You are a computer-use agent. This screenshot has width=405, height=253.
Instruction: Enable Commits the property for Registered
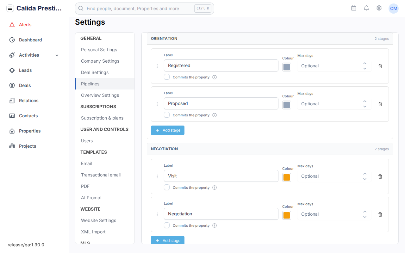167,77
